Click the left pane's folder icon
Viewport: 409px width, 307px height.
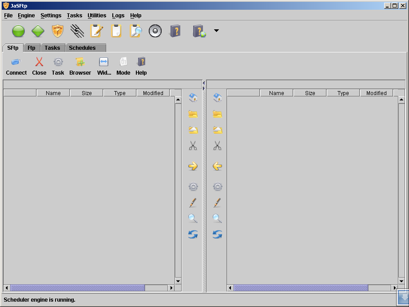(x=193, y=114)
